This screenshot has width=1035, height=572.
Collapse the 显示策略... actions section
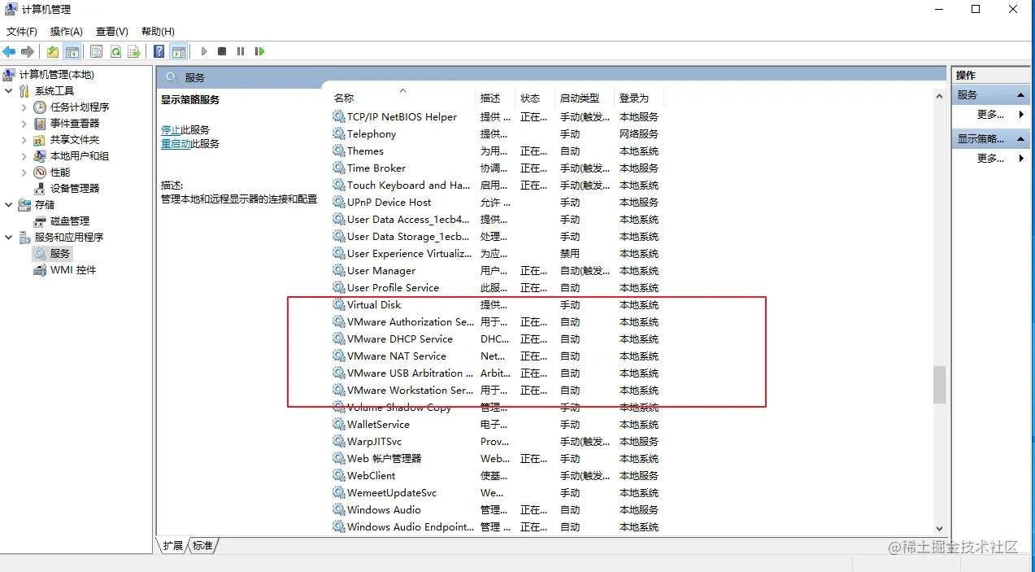click(1021, 139)
